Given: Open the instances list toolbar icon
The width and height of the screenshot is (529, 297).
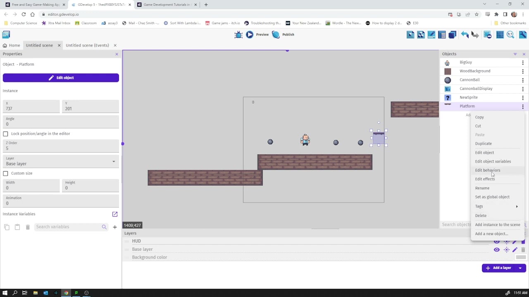Looking at the screenshot, I should [442, 35].
